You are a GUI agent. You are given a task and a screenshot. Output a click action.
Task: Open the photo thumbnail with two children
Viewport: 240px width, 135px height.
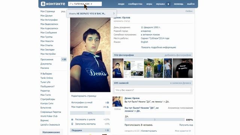point(153,68)
